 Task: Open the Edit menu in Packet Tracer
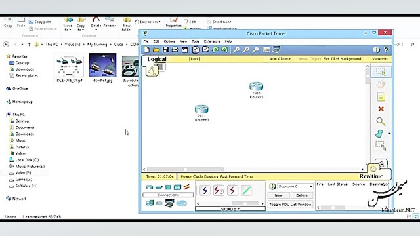coord(156,41)
